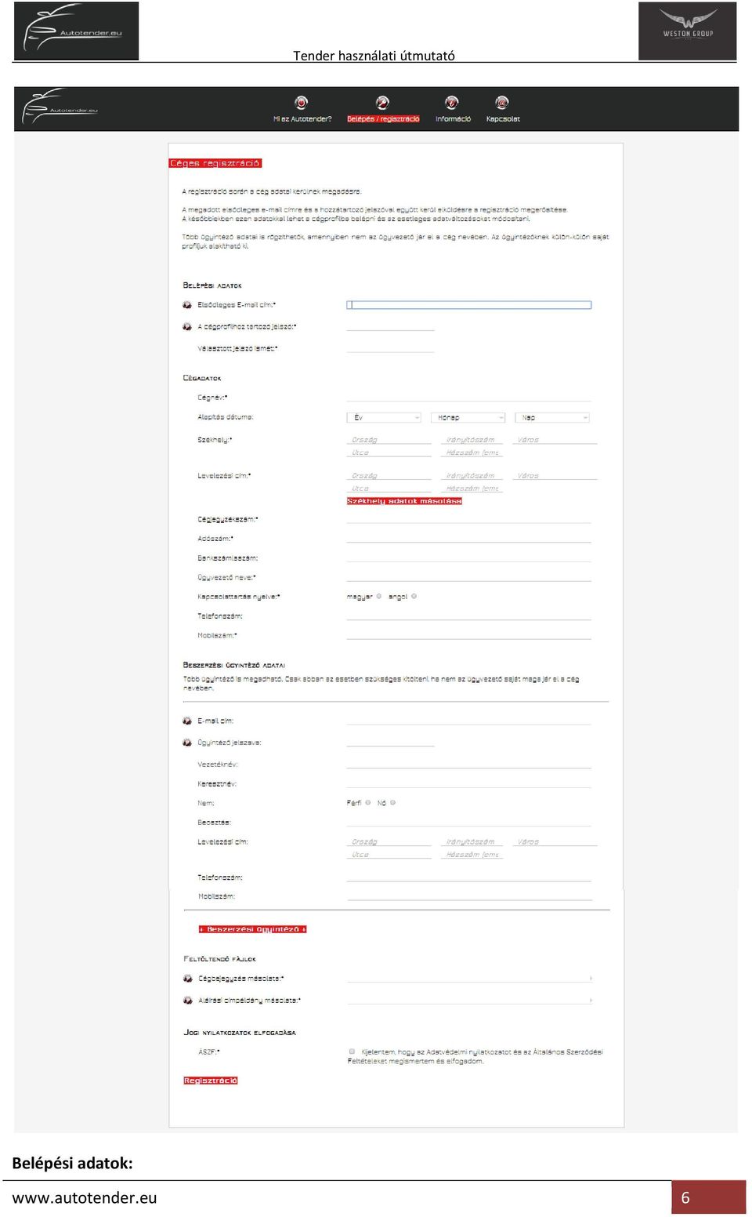Open the Információ icon in the header
The image size is (752, 1217).
(452, 103)
